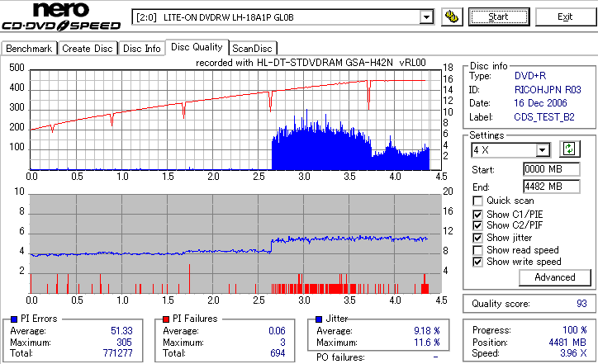Screen dimensions: 598x364
Task: Enable Show read speed checkbox
Action: tap(477, 250)
